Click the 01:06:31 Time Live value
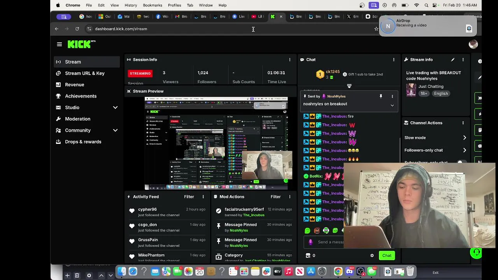 pos(276,73)
